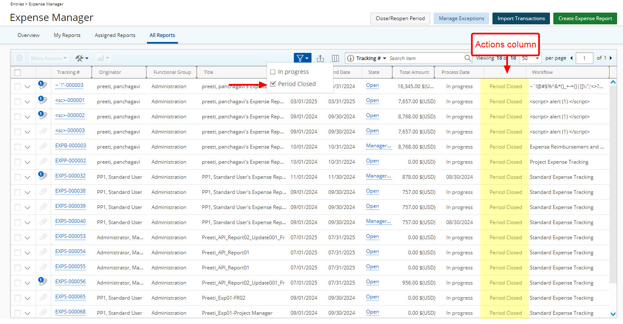Click the Search item input field
623x324 pixels.
click(x=424, y=58)
